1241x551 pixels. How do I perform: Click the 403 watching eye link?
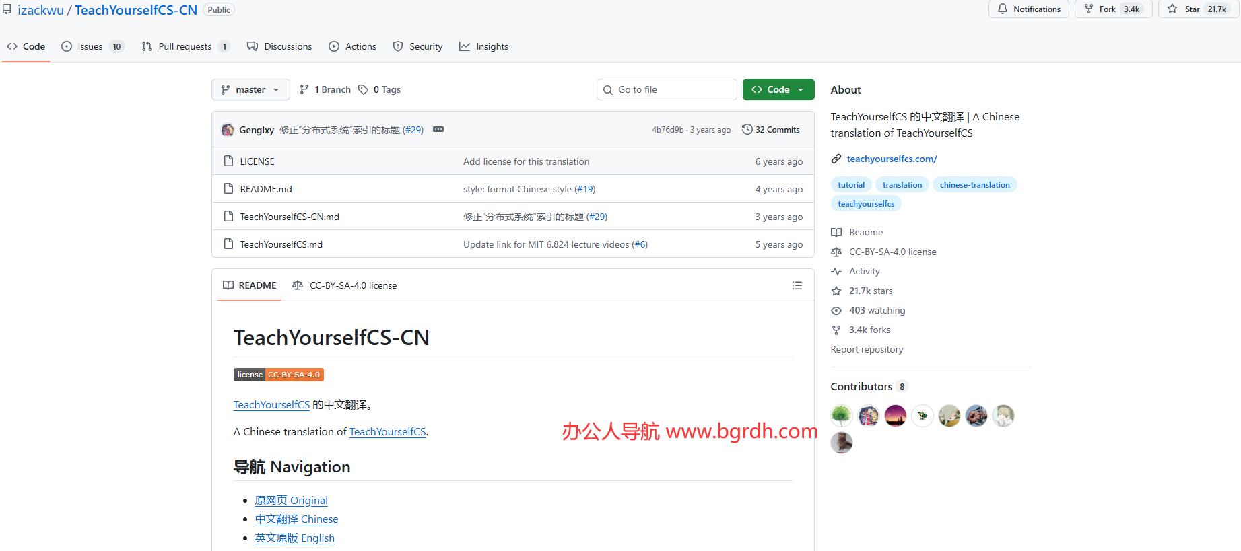point(877,310)
